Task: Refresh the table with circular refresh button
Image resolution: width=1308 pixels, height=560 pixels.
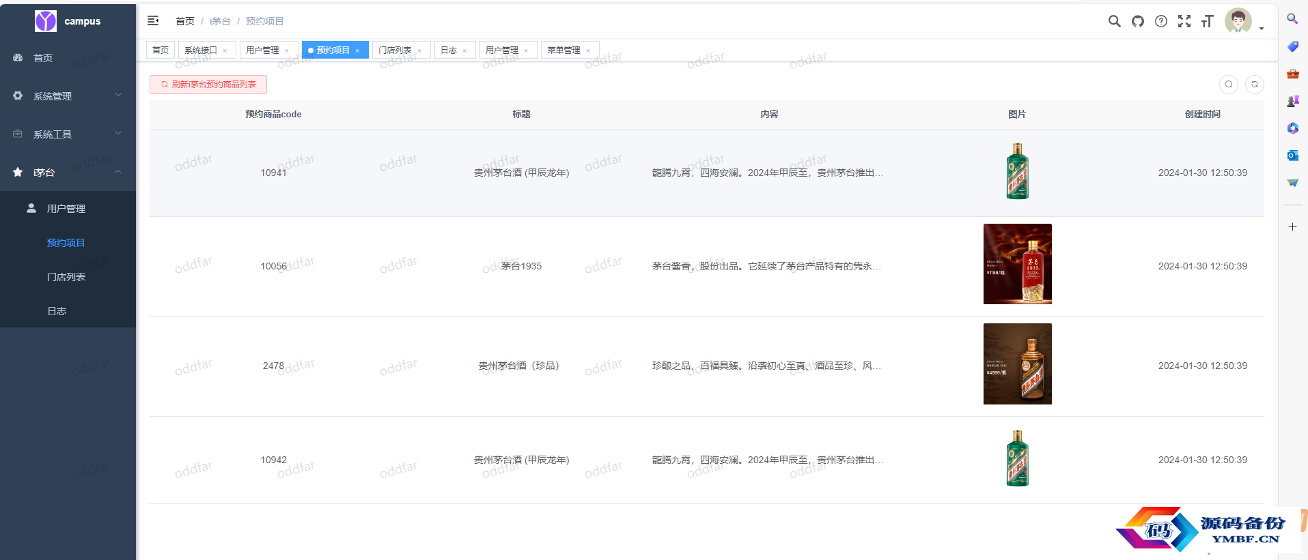Action: [1254, 85]
